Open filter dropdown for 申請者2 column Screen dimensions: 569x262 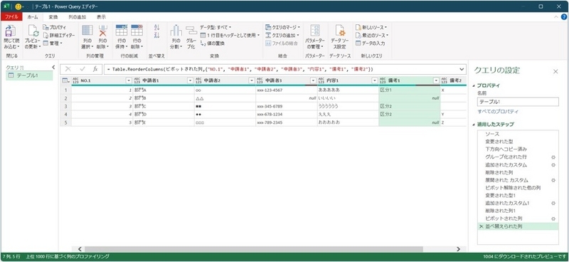tap(252, 80)
